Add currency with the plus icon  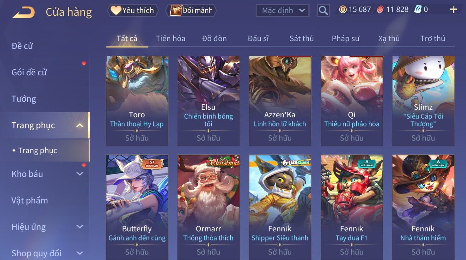[x=453, y=10]
